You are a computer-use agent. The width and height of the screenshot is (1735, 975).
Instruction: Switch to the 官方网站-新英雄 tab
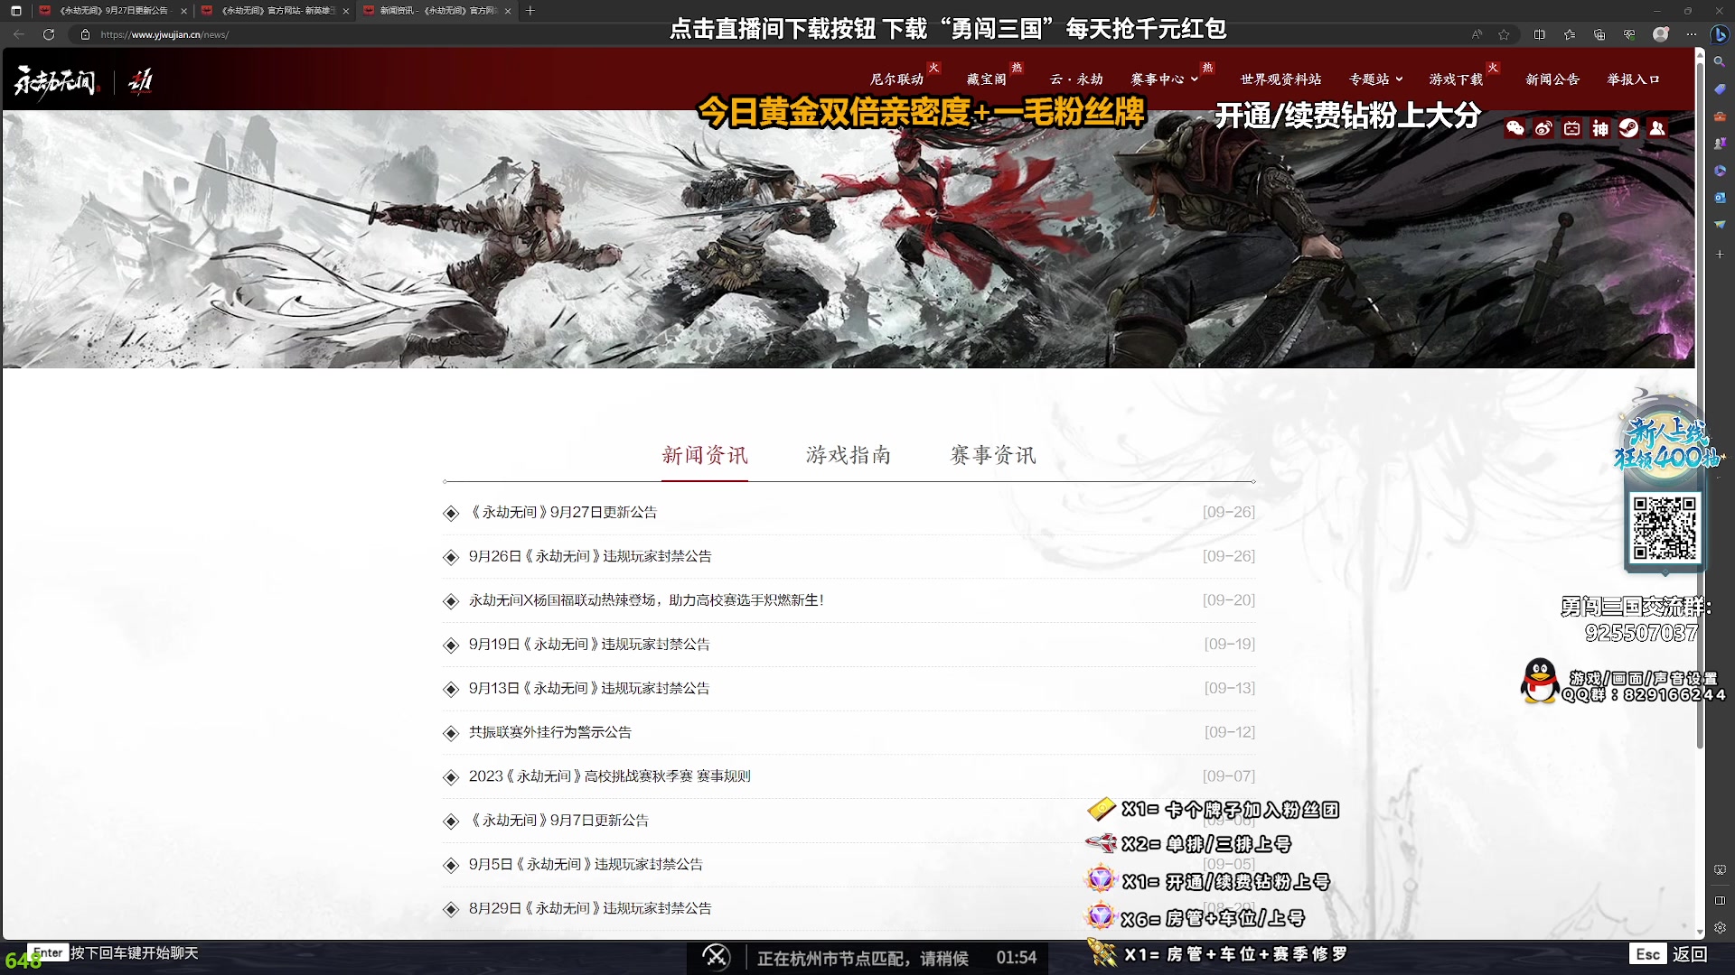pyautogui.click(x=275, y=11)
